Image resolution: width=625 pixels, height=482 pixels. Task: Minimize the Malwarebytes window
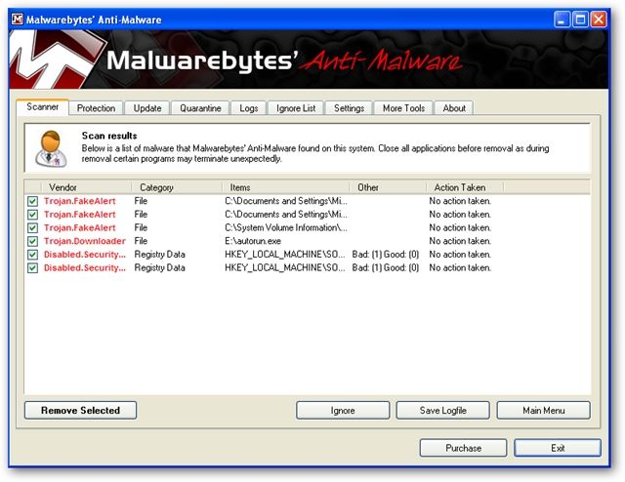coord(562,20)
